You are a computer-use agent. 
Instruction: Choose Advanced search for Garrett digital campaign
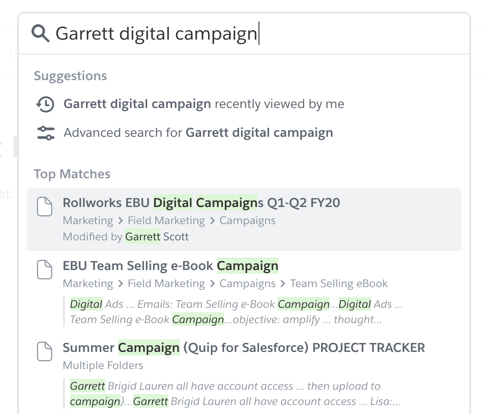click(199, 133)
